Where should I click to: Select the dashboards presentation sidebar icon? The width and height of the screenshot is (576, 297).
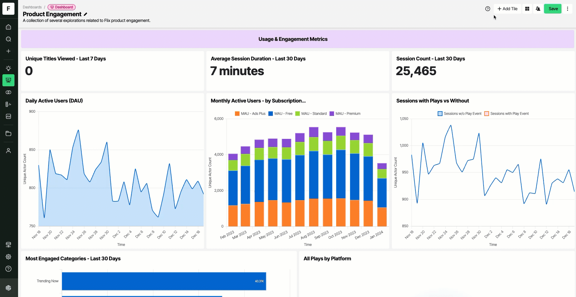[8, 80]
